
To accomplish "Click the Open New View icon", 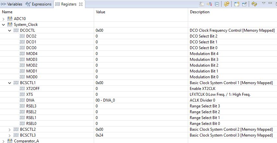I will pos(236,4).
